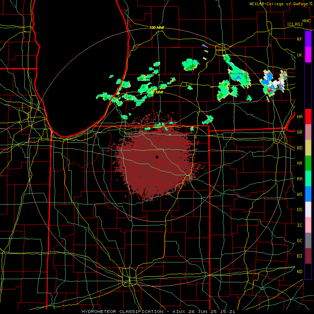Screen dimensions: 314x314
Task: Click the RF purple legend swatch
Action: point(308,39)
